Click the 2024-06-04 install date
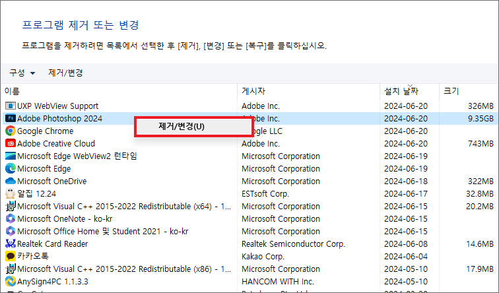 point(406,257)
